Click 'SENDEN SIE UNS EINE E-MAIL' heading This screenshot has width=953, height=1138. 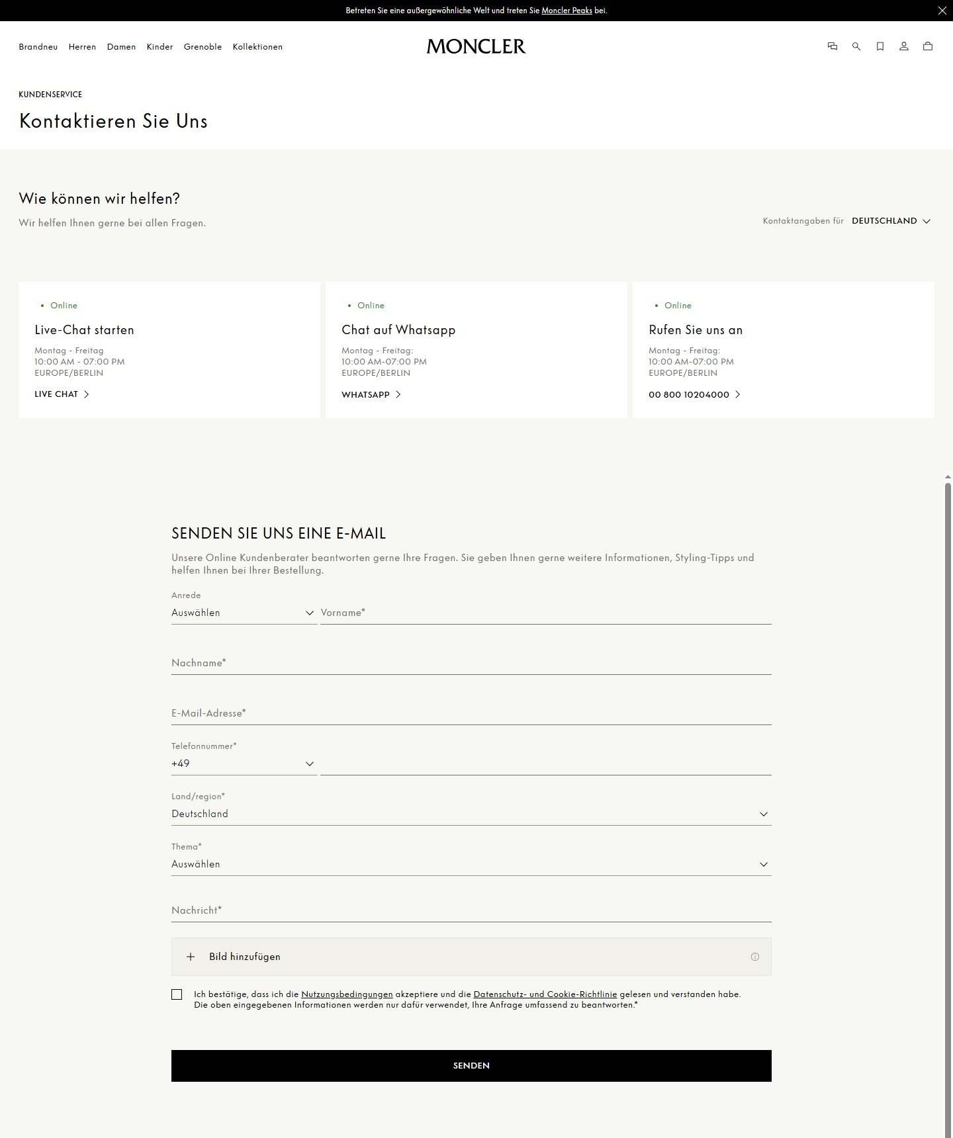coord(279,533)
